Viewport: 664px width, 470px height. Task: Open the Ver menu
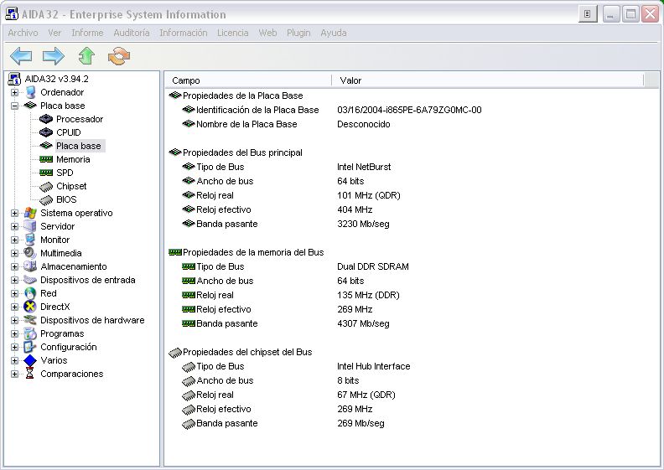point(54,33)
